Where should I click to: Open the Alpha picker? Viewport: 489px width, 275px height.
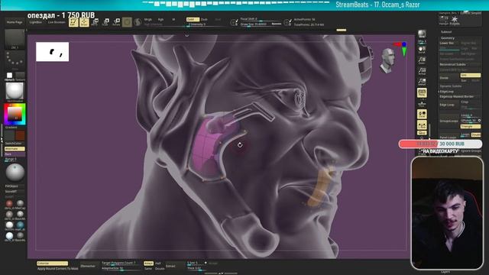[10, 75]
